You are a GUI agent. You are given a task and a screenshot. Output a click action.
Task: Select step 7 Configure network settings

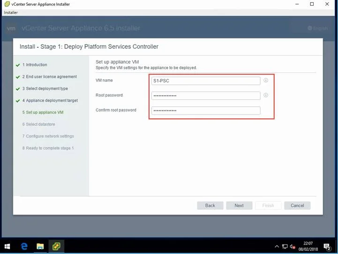pos(48,136)
